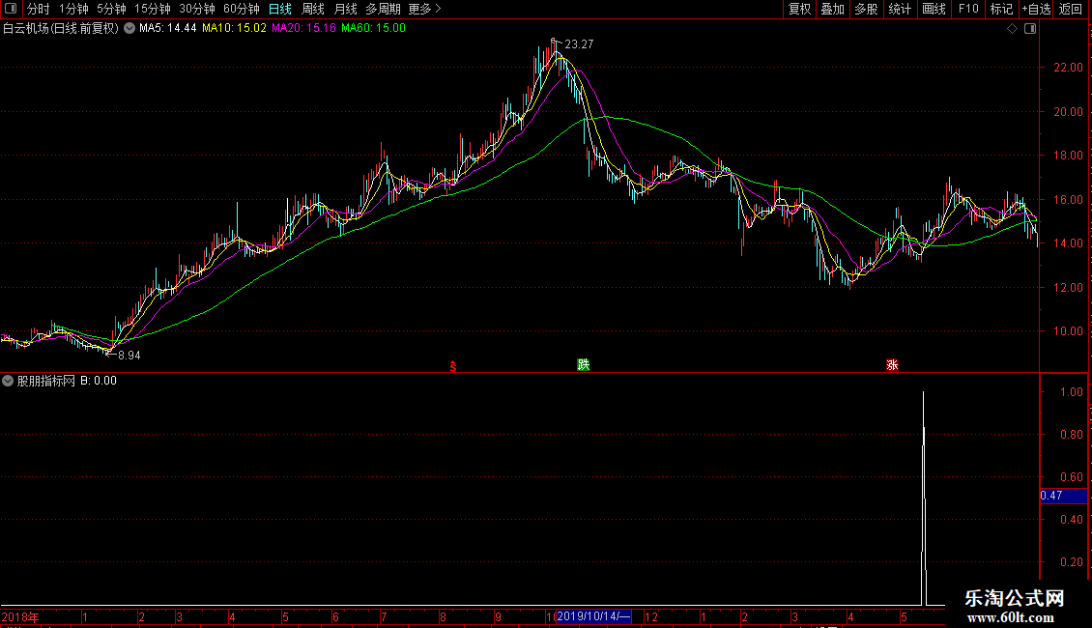Select the 1分钟 period tab
Screen dimensions: 1092x628
pyautogui.click(x=73, y=9)
